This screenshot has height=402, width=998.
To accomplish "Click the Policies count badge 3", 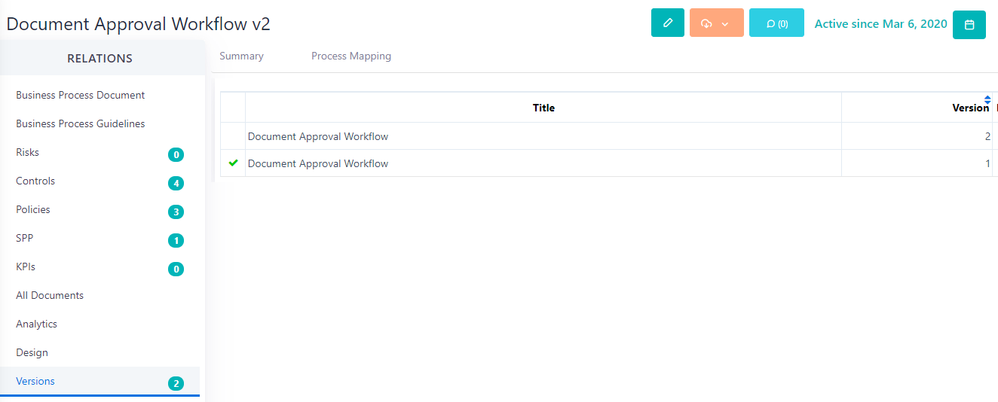I will tap(176, 212).
